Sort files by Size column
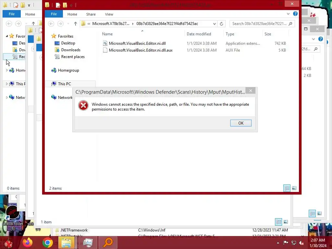Screen dimensions: 332x249 click(x=267, y=34)
